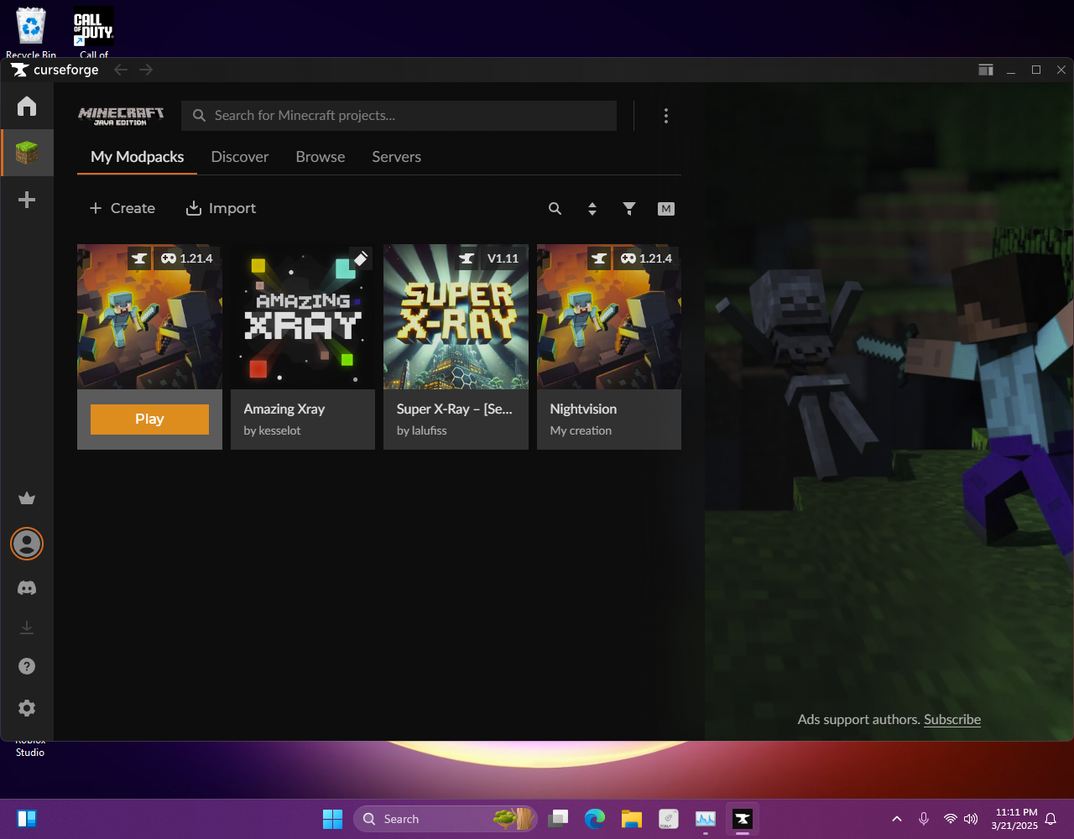Search my modpacks with the magnifier icon
This screenshot has width=1074, height=839.
(555, 209)
